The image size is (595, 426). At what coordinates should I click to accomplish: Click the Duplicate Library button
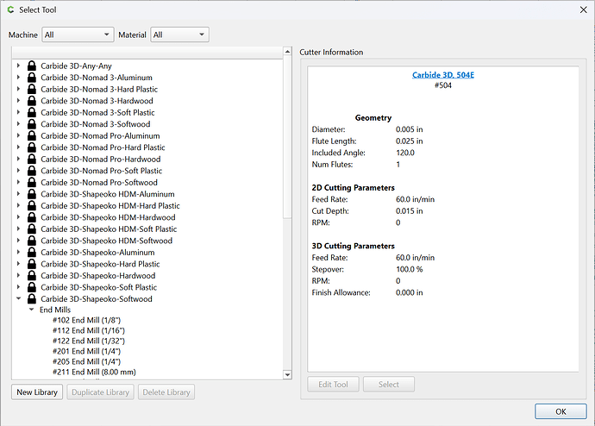[x=100, y=392]
